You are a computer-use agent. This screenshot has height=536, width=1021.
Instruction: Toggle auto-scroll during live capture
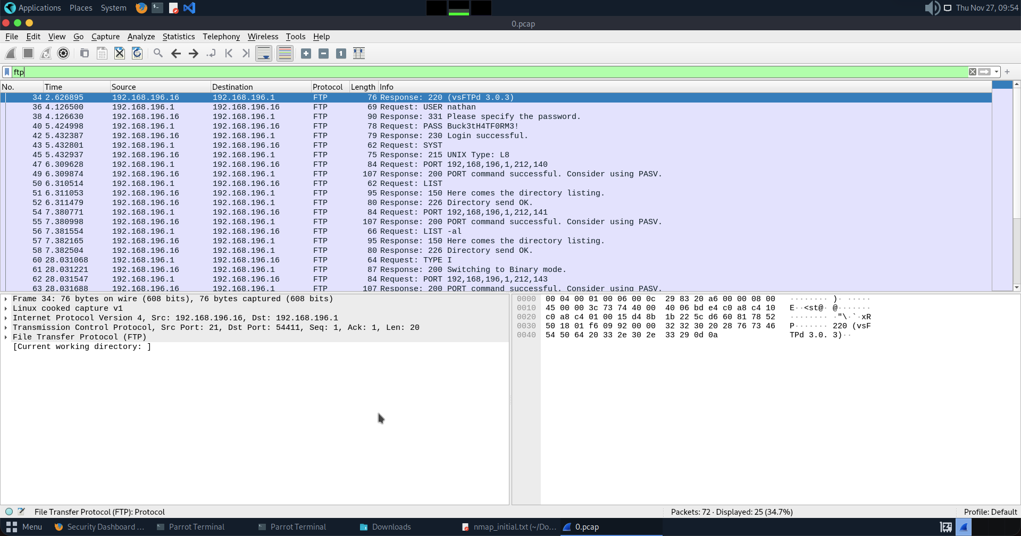point(264,53)
